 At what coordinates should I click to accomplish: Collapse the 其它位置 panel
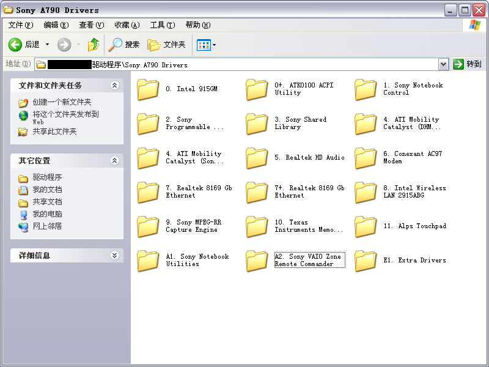[115, 160]
